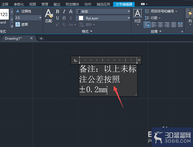Apply Superscript formatting
The image size is (193, 147).
click(x=57, y=25)
